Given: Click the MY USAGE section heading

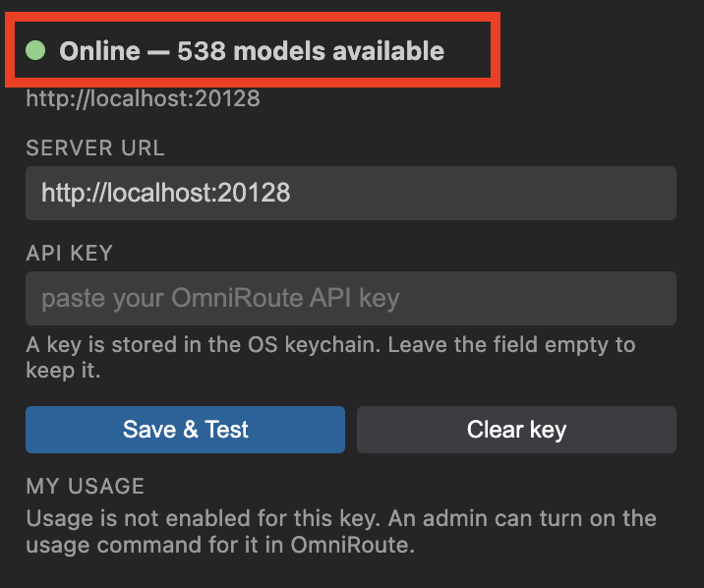Looking at the screenshot, I should (86, 486).
